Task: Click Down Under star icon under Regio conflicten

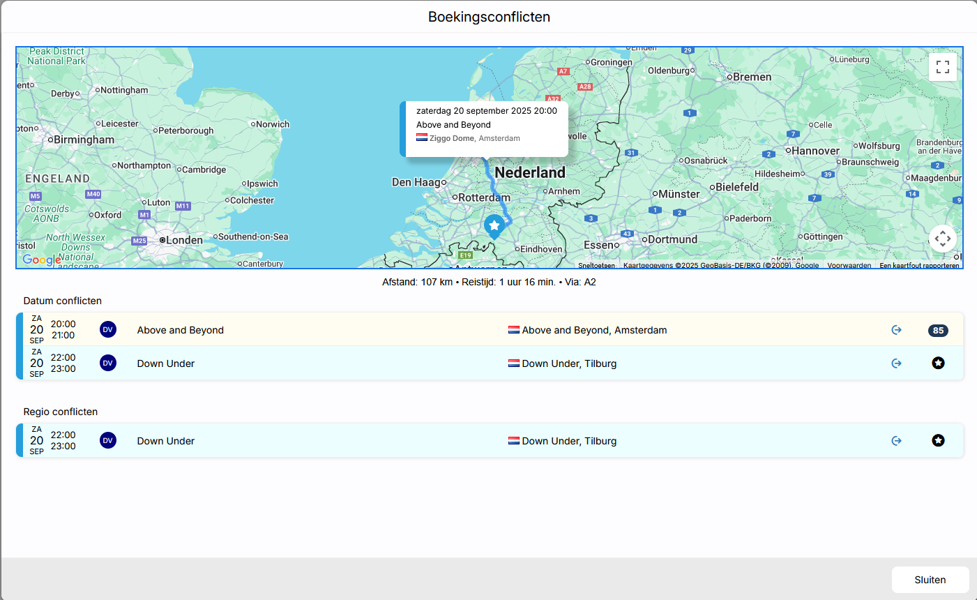Action: pos(939,440)
